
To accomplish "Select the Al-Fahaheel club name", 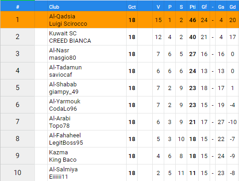I will click(x=65, y=136).
